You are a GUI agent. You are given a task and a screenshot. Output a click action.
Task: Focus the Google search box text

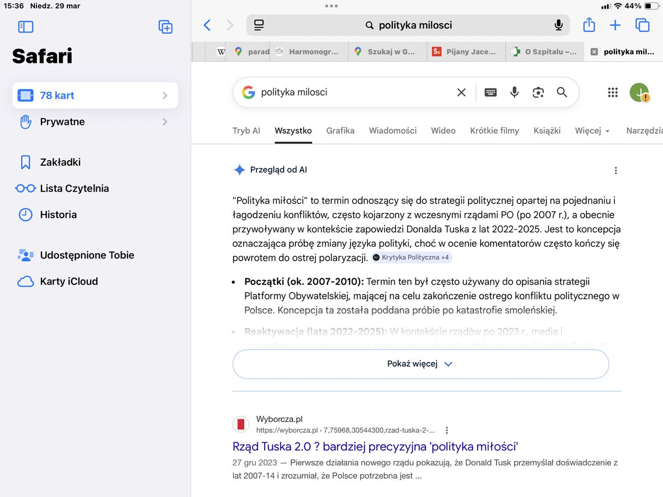click(354, 92)
